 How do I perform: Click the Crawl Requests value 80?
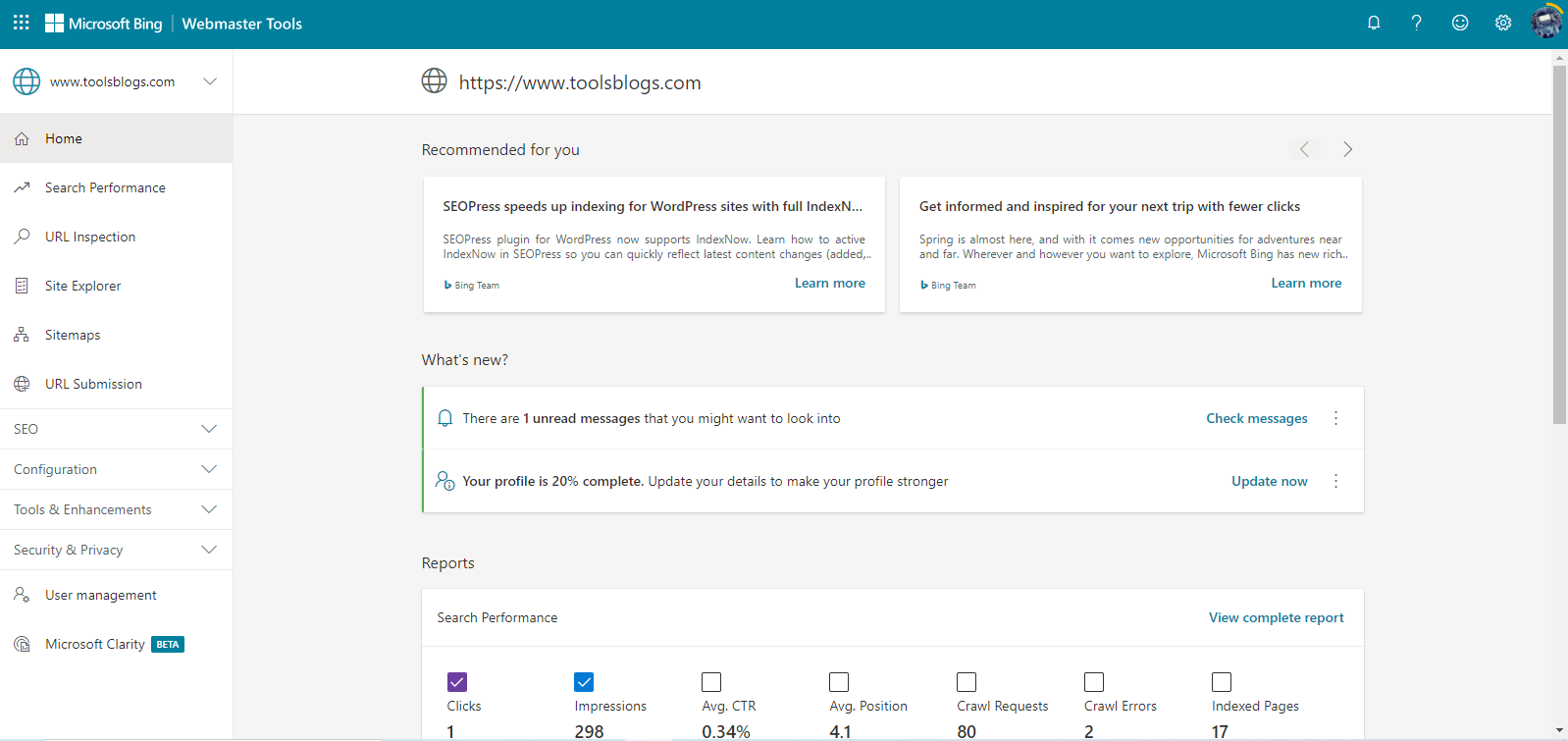[967, 732]
